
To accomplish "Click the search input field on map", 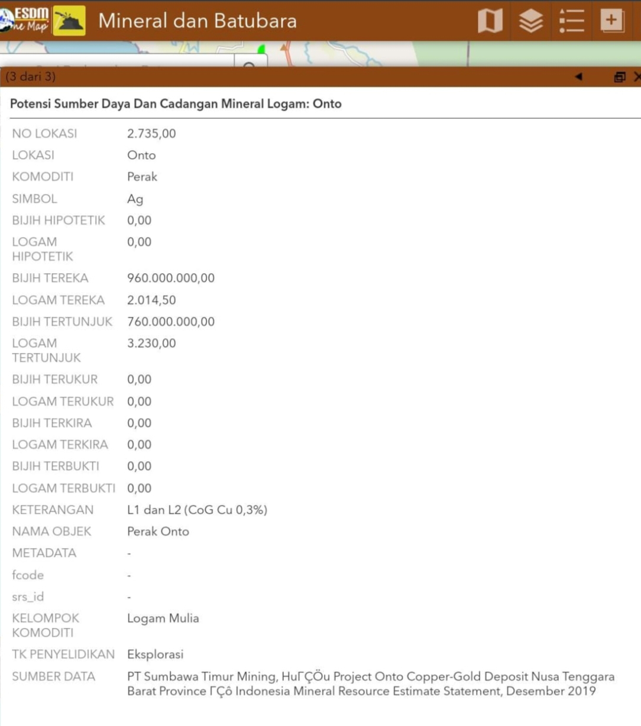I will [x=118, y=62].
